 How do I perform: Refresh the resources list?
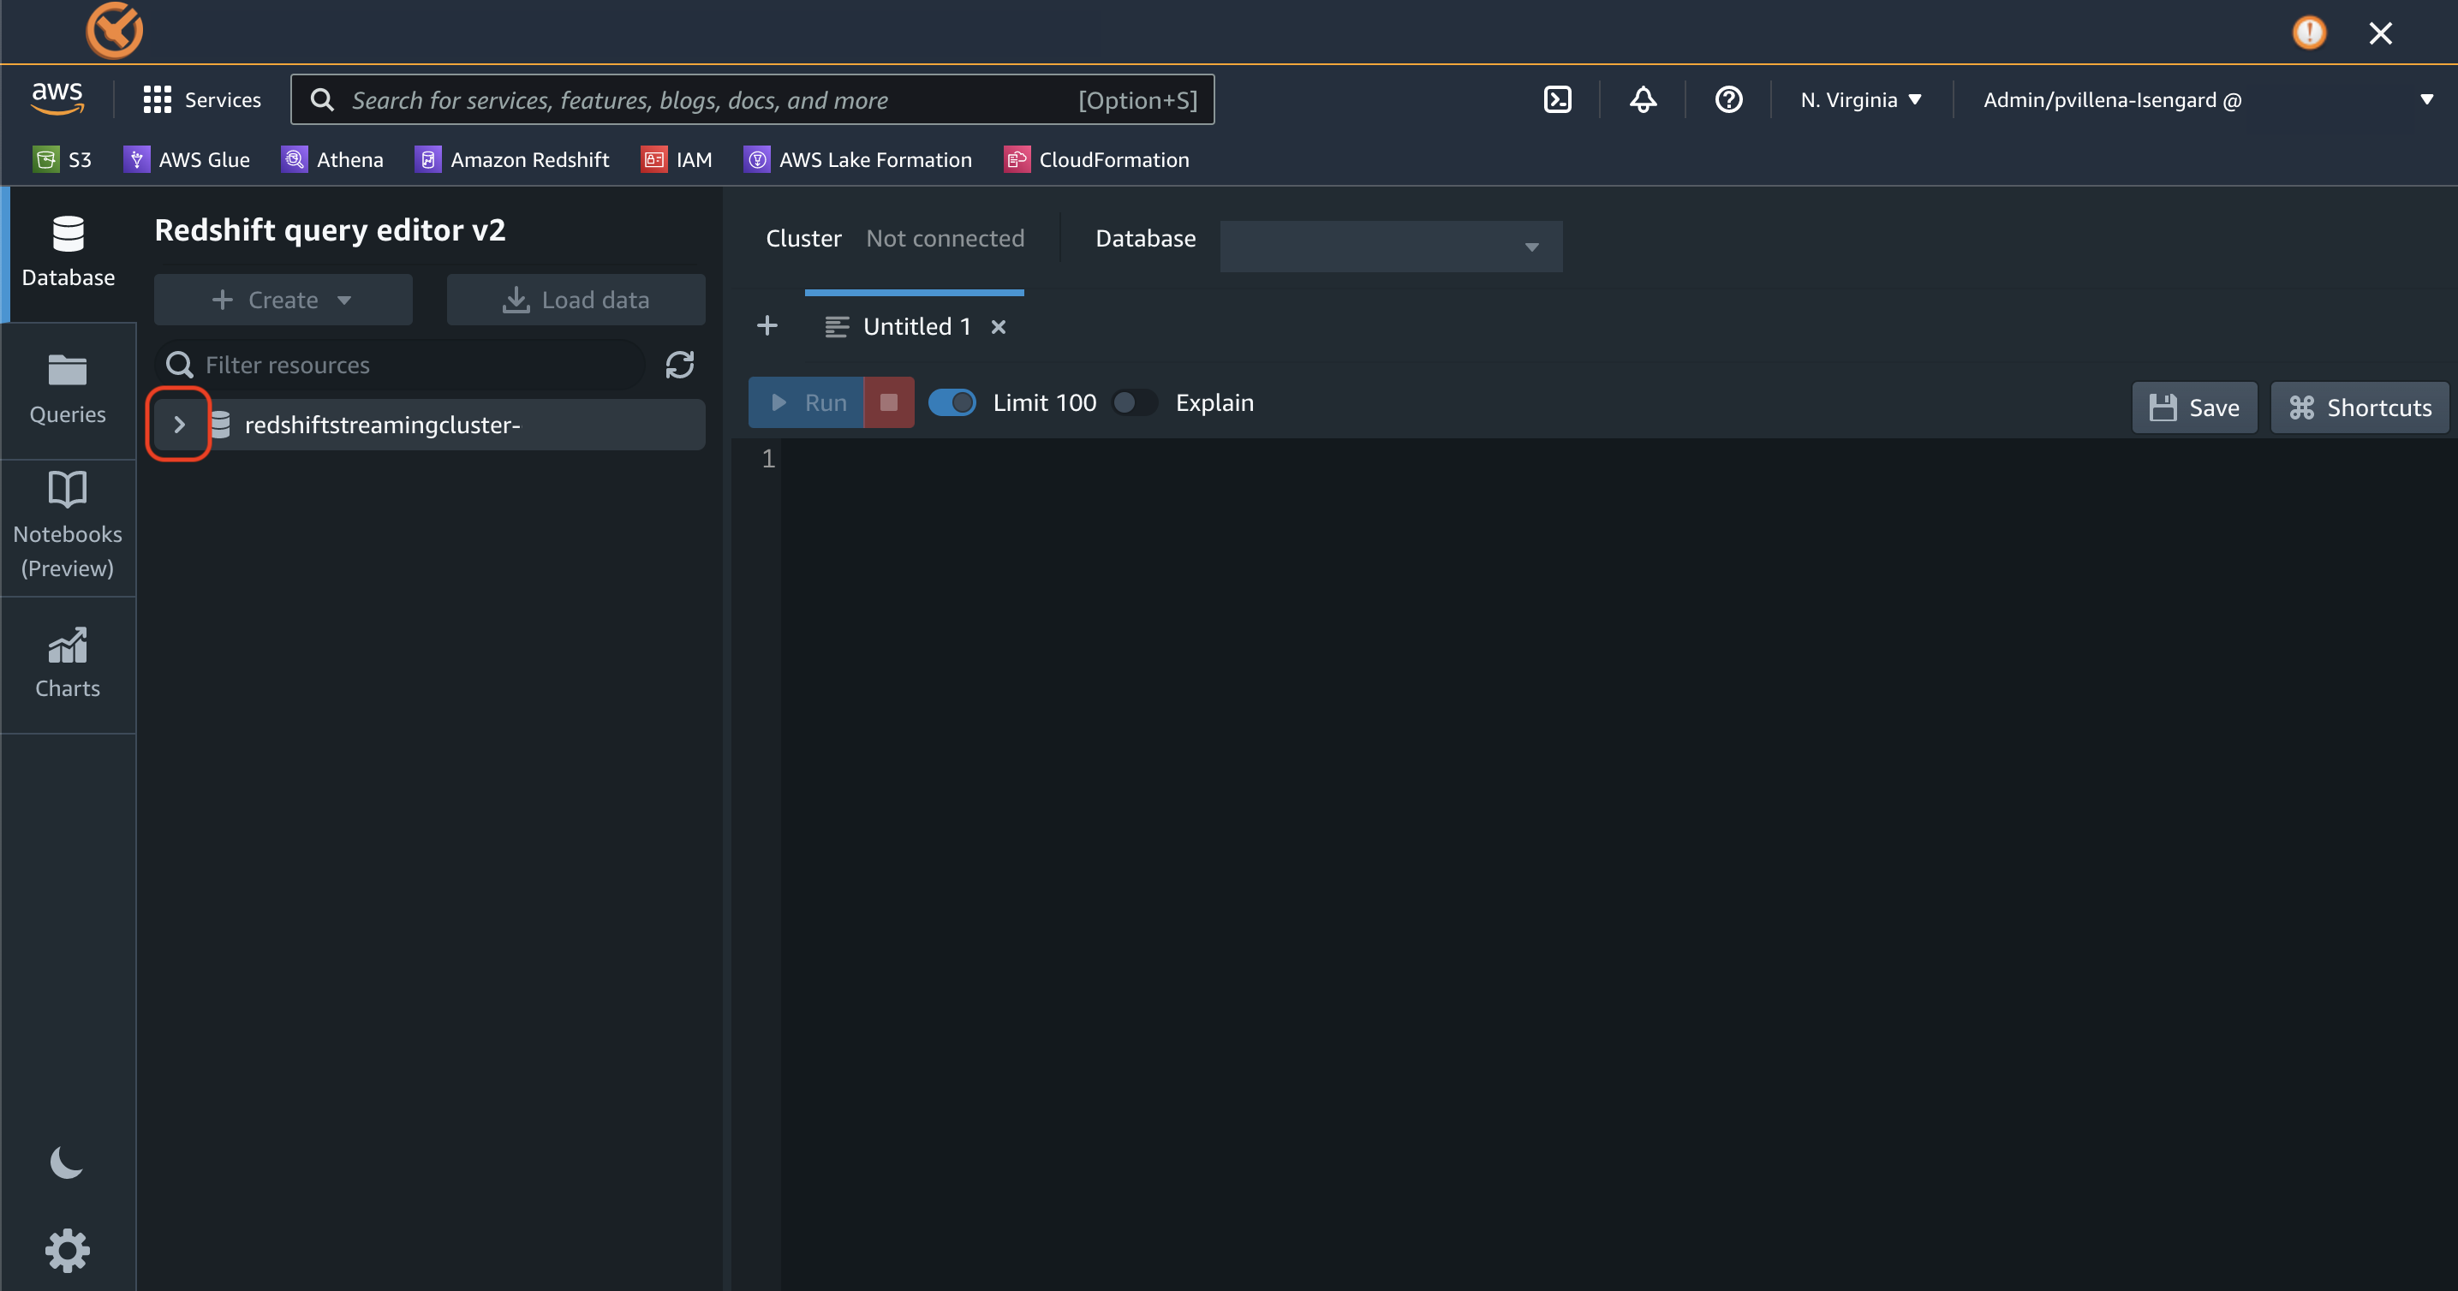[679, 364]
